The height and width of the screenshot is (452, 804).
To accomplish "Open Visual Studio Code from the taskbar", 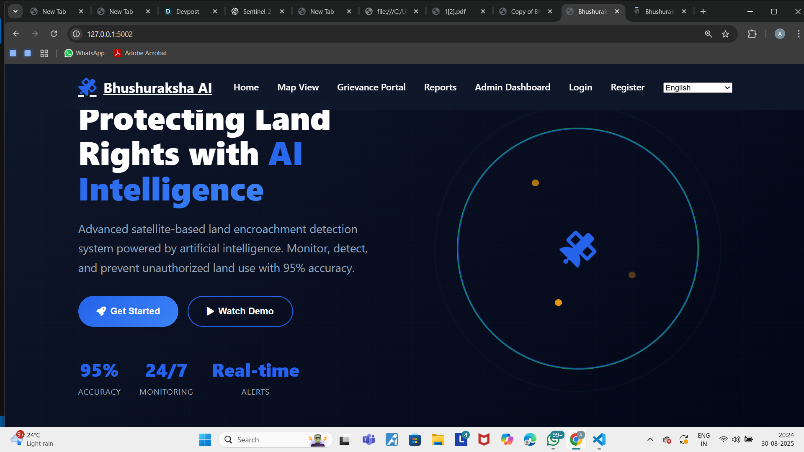I will (599, 439).
